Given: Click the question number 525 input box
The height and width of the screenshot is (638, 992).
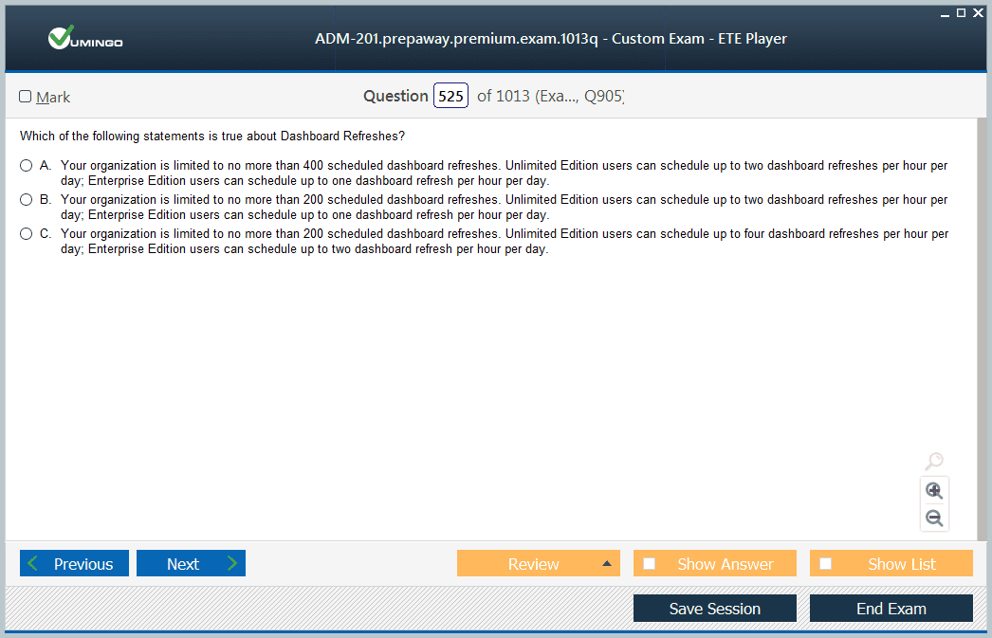Looking at the screenshot, I should [450, 97].
